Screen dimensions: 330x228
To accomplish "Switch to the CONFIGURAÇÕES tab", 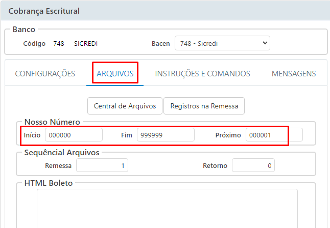I will click(x=45, y=74).
